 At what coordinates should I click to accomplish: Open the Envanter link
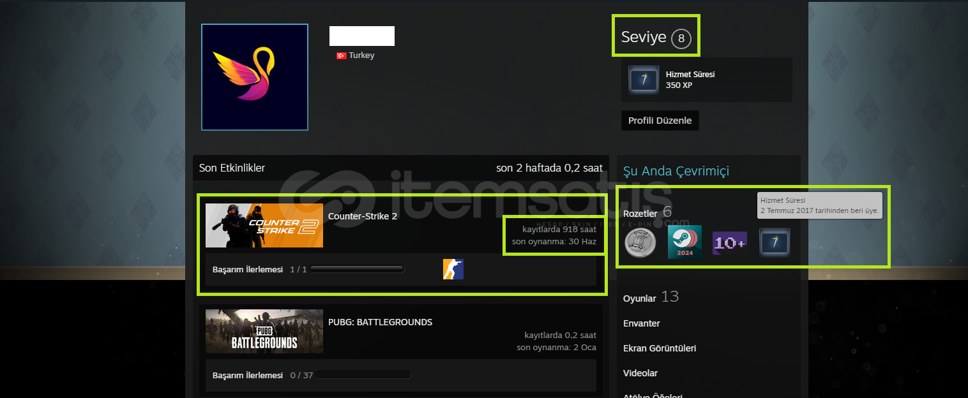(642, 323)
